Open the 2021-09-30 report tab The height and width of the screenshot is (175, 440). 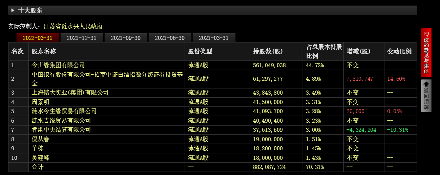125,38
